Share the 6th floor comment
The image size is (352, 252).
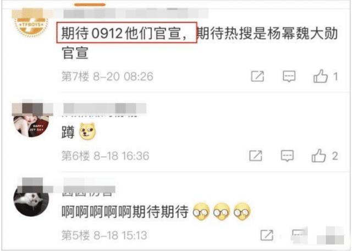[x=256, y=156]
